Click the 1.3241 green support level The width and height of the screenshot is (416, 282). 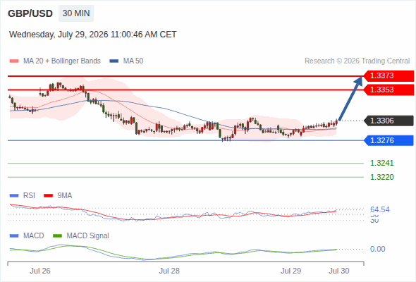pyautogui.click(x=381, y=163)
